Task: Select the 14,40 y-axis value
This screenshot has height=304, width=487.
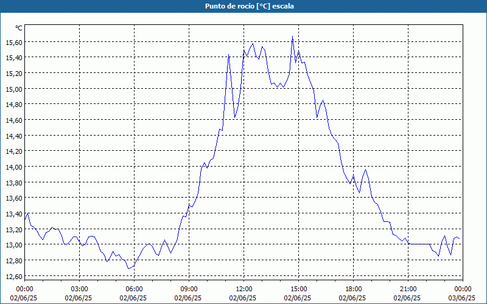Action: (x=14, y=136)
